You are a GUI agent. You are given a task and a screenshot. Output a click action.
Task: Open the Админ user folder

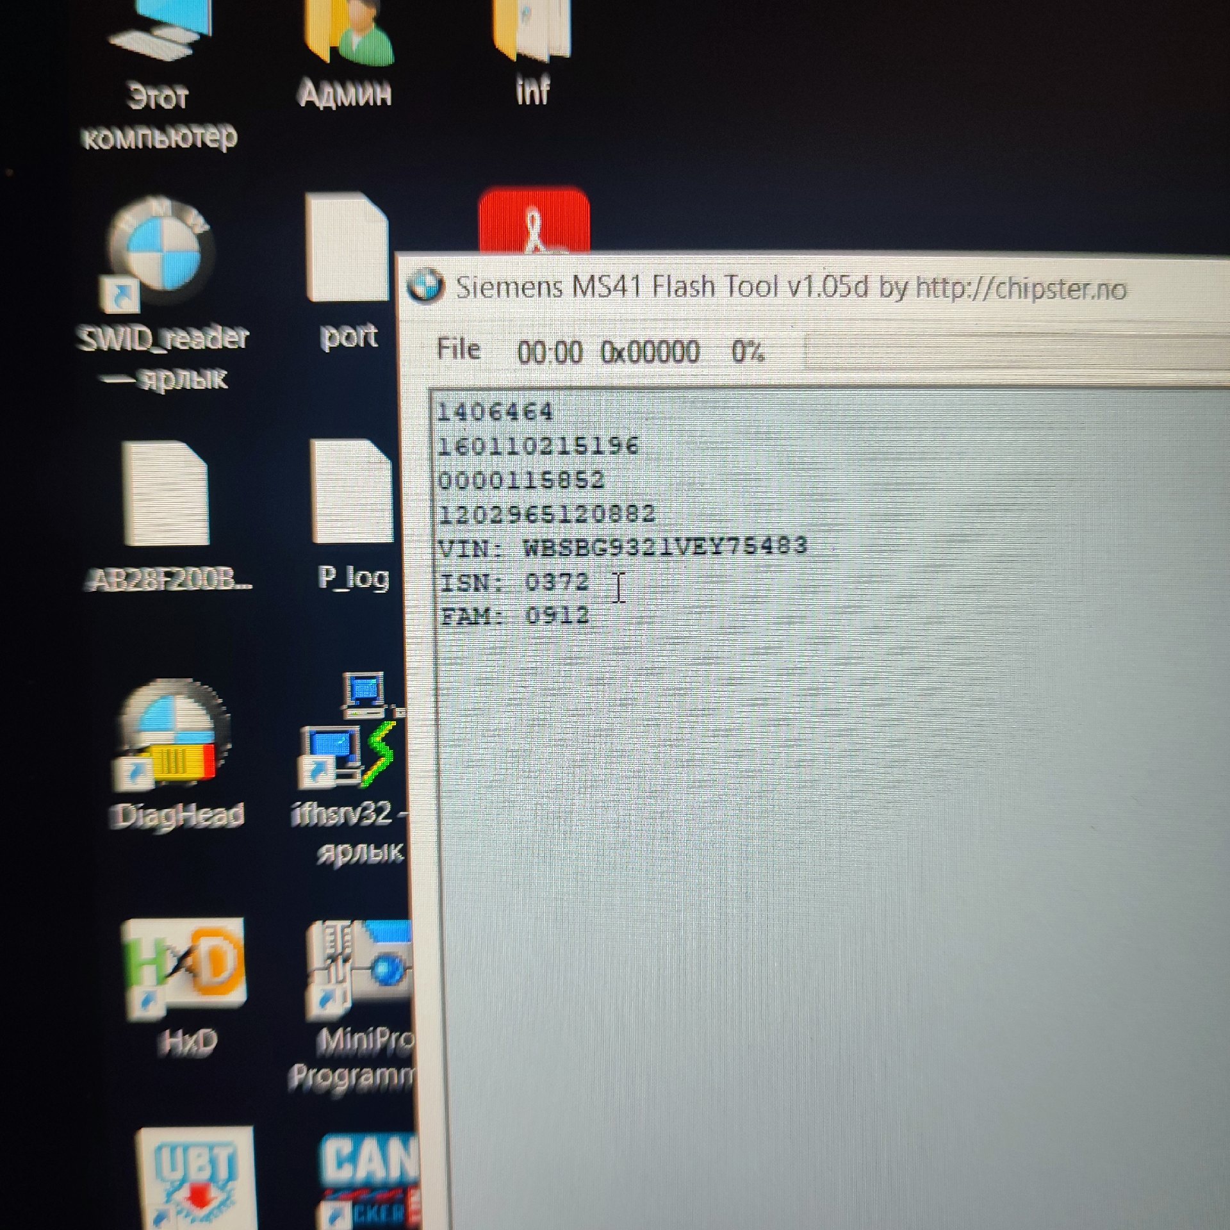tap(347, 32)
